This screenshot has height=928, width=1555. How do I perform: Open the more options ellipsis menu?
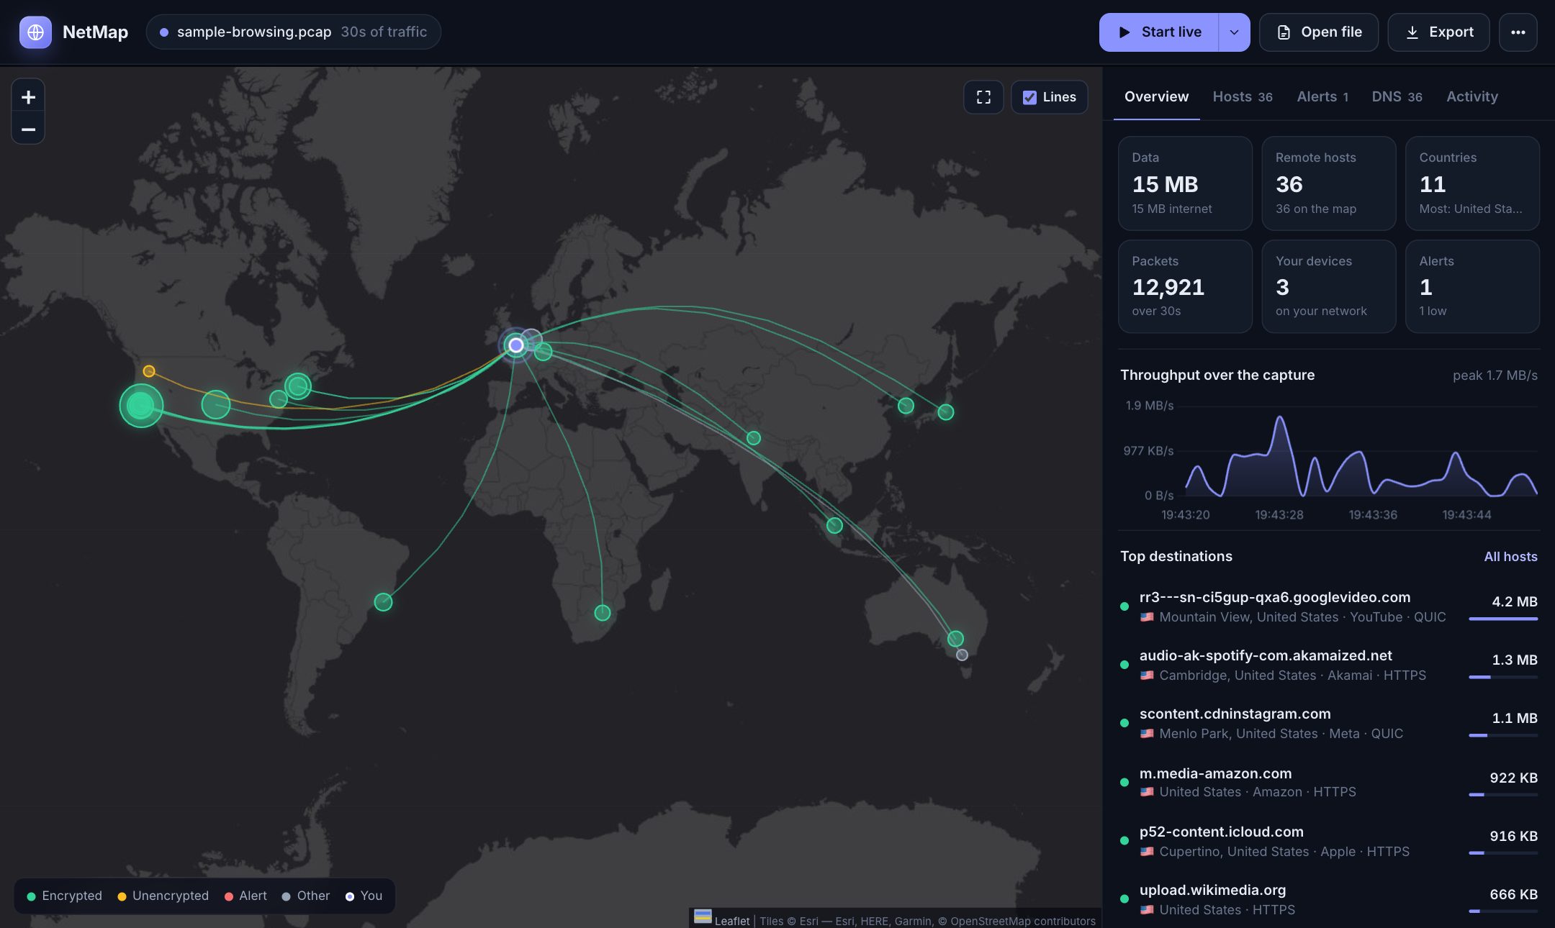click(1518, 32)
